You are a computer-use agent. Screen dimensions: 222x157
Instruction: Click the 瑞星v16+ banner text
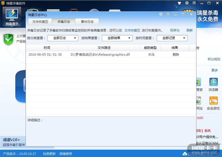11,140
